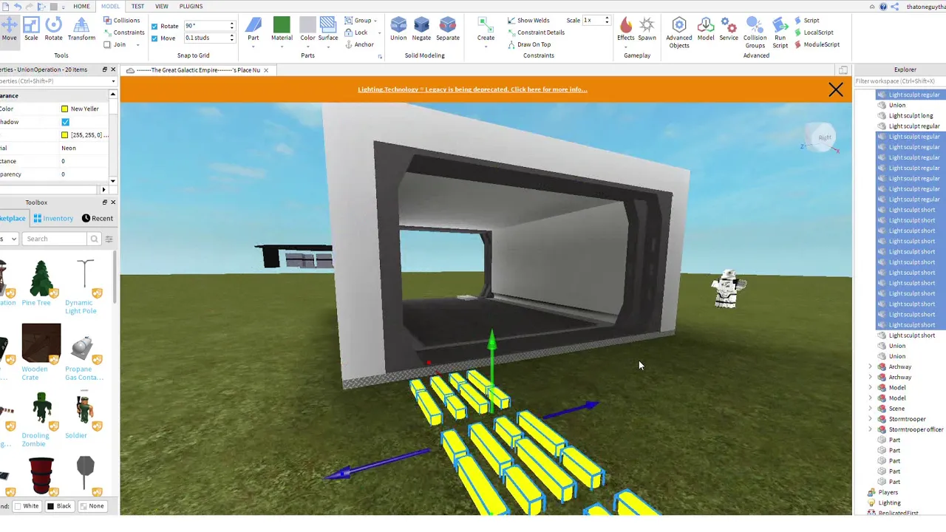Toggle Anchor on selection

click(359, 44)
